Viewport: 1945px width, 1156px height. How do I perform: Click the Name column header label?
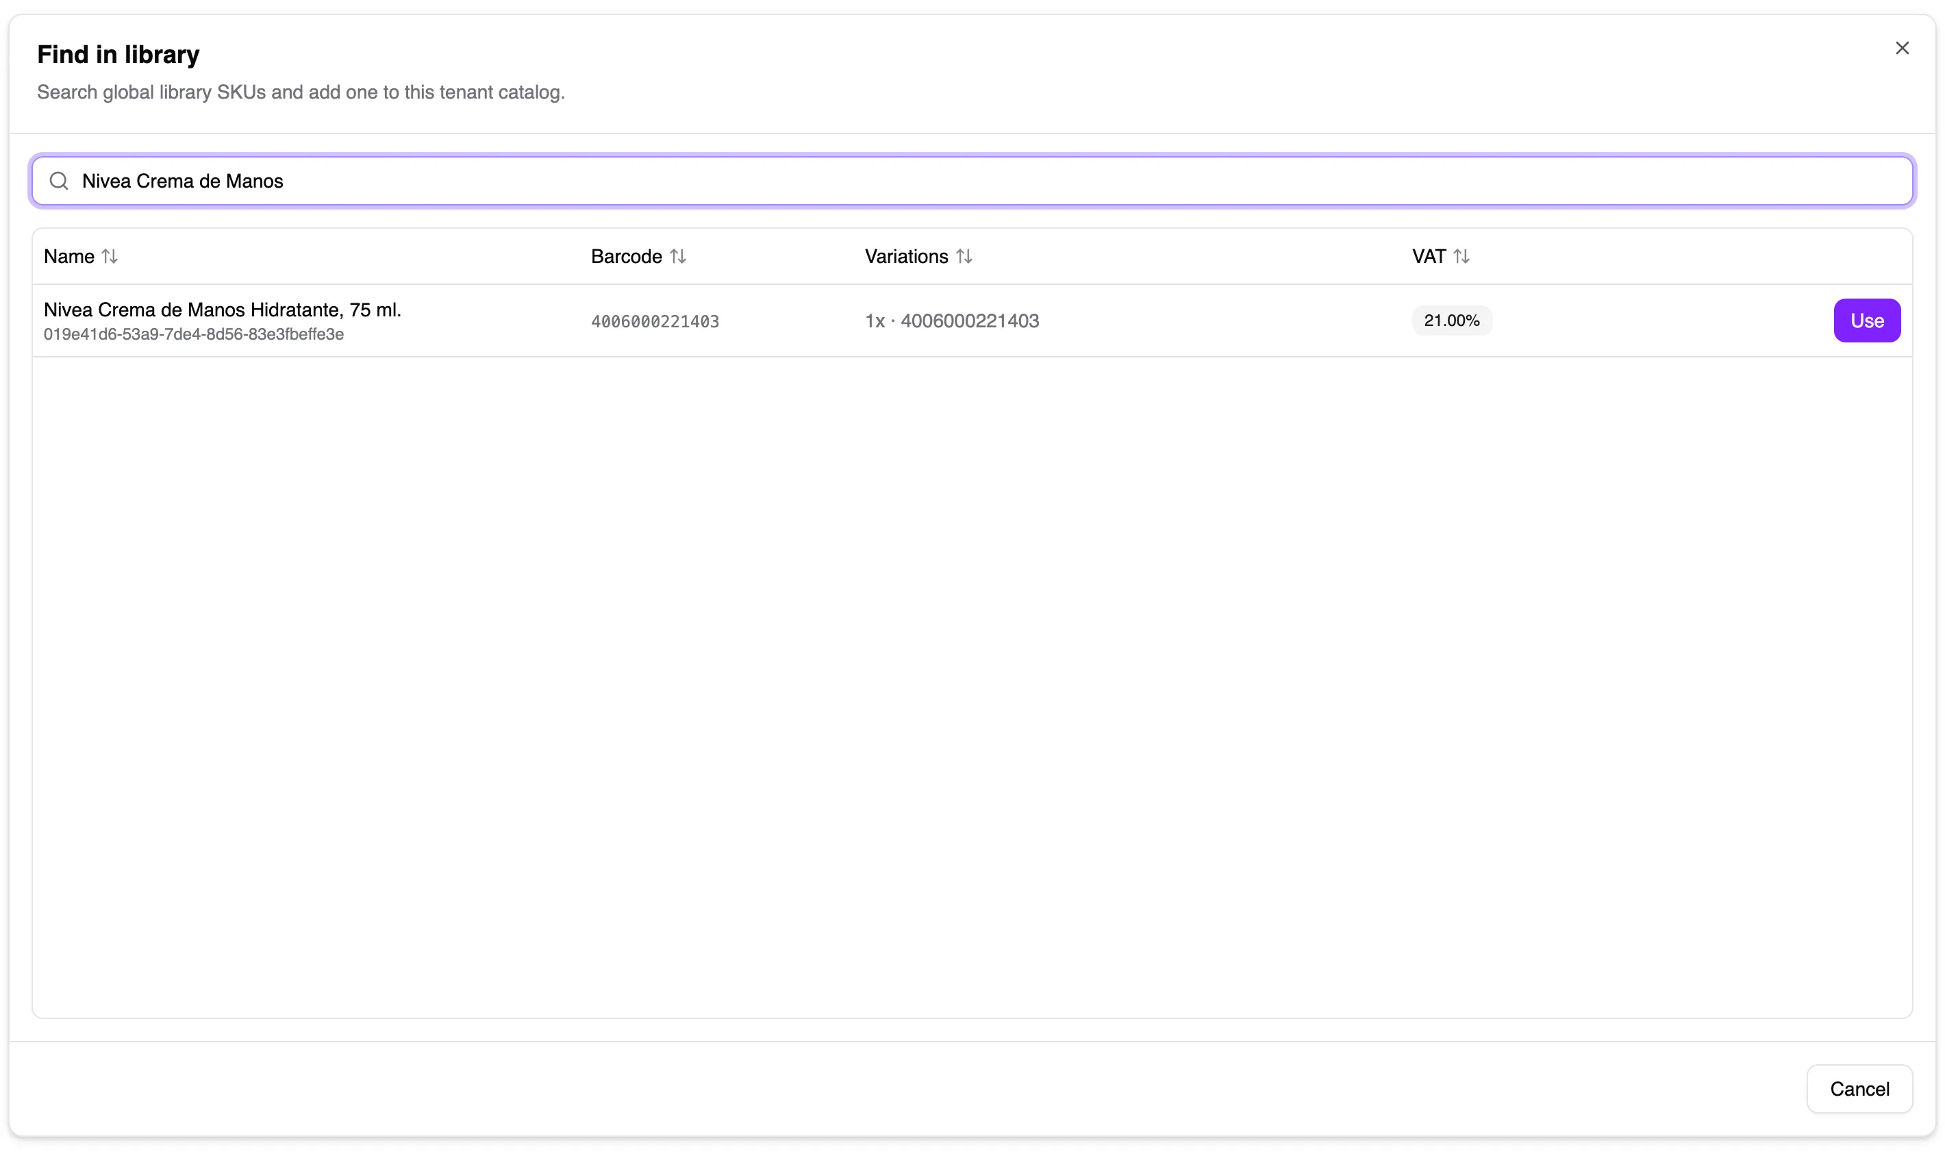click(69, 256)
